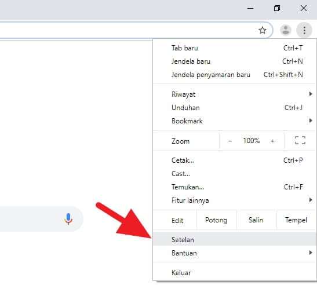Expand the Bantuan help submenu
This screenshot has width=317, height=285.
tap(235, 253)
